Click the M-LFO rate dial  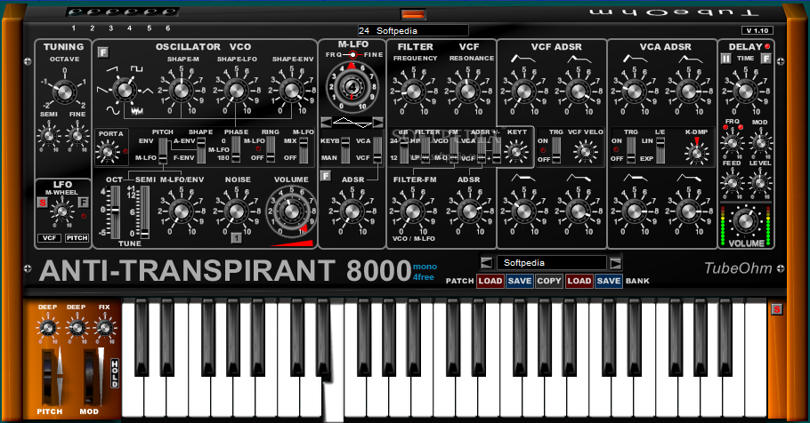[352, 87]
